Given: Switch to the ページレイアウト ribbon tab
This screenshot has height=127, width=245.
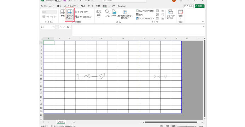Looking at the screenshot, I should [71, 6].
